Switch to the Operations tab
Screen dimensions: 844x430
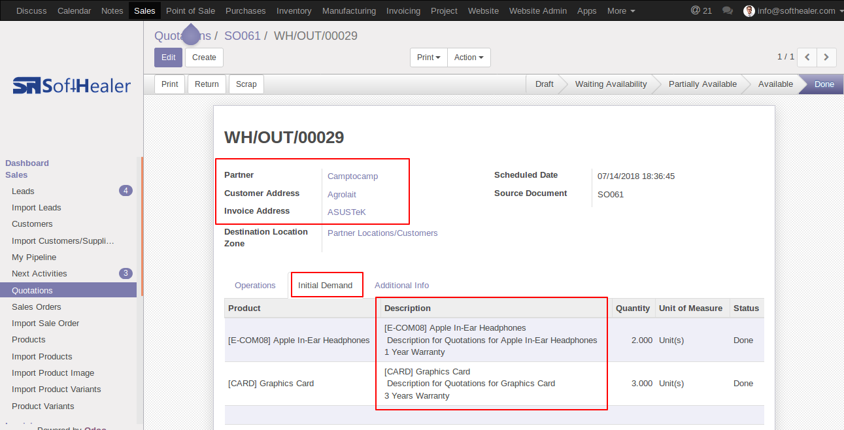point(255,285)
